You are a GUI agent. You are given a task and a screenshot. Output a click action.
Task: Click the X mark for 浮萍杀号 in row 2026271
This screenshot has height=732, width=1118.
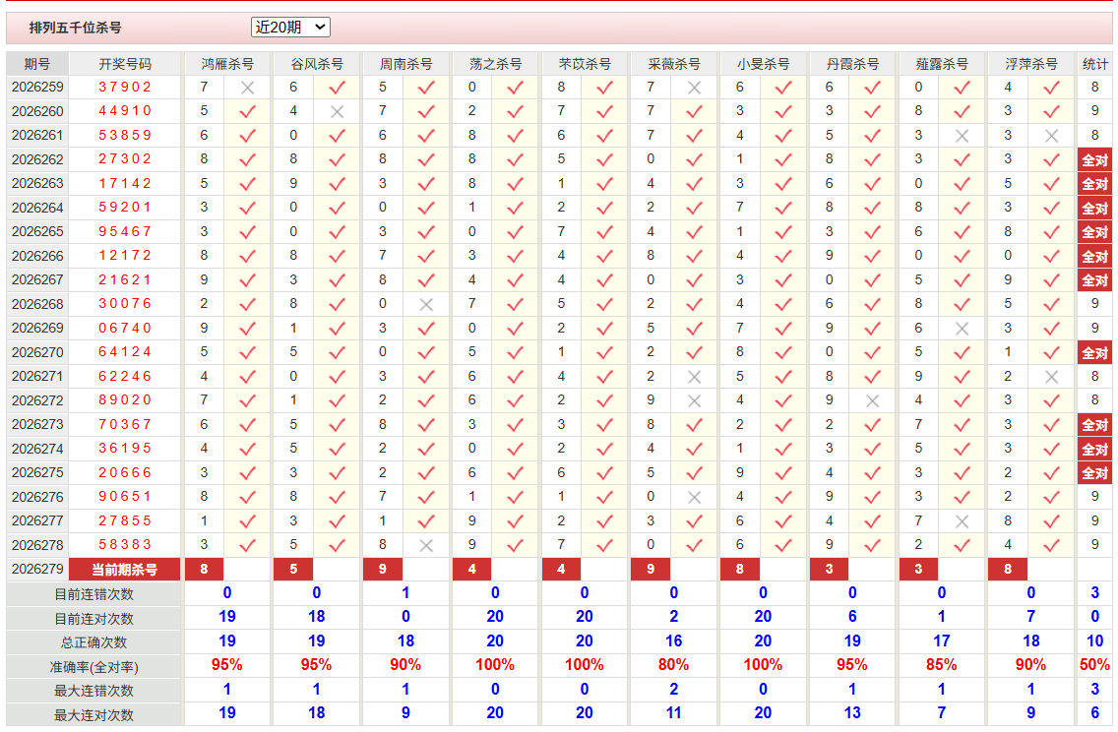(x=1051, y=377)
